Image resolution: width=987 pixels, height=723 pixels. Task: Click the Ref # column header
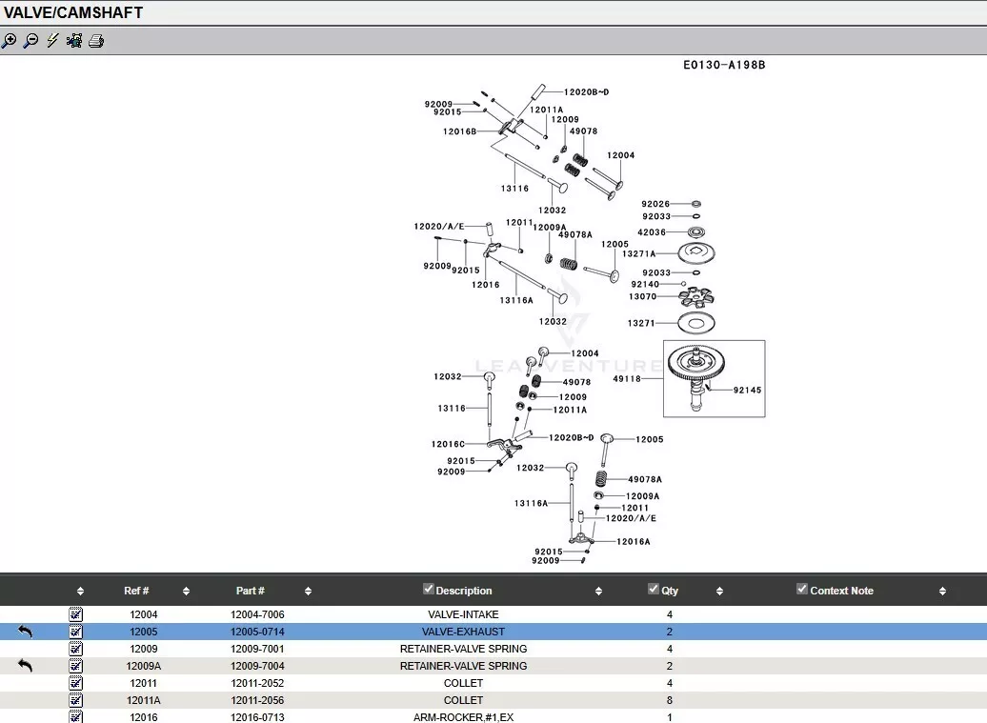pyautogui.click(x=136, y=592)
